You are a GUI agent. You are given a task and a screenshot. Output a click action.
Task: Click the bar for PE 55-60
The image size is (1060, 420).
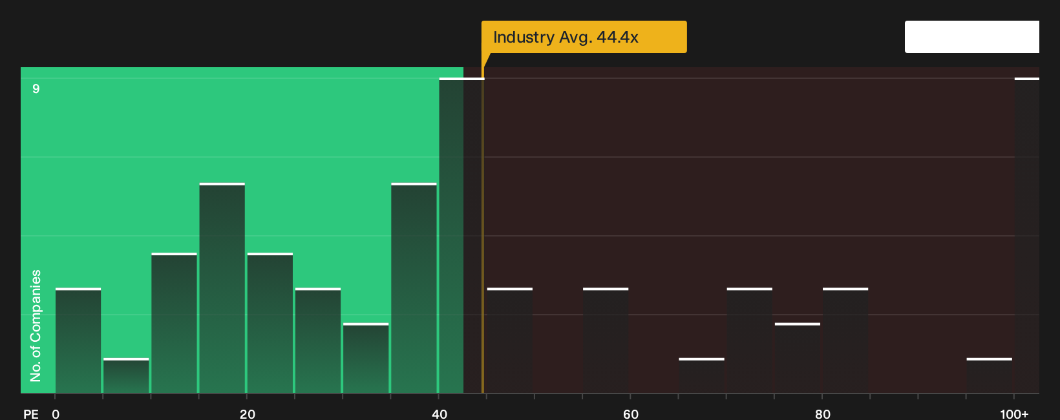[x=606, y=341]
